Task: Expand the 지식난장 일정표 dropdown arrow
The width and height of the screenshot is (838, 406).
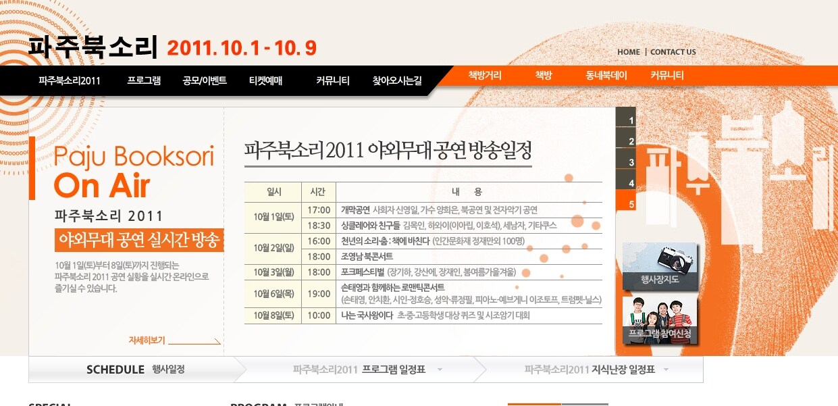Action: point(666,370)
